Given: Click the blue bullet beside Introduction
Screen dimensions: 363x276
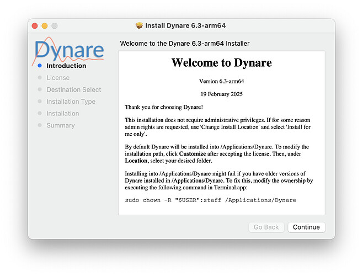Looking at the screenshot, I should click(x=40, y=66).
